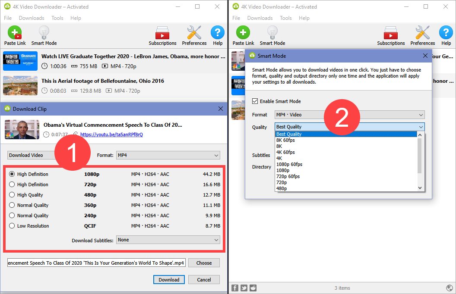This screenshot has height=294, width=456.
Task: Open Download Subtitles dropdown
Action: (x=168, y=240)
